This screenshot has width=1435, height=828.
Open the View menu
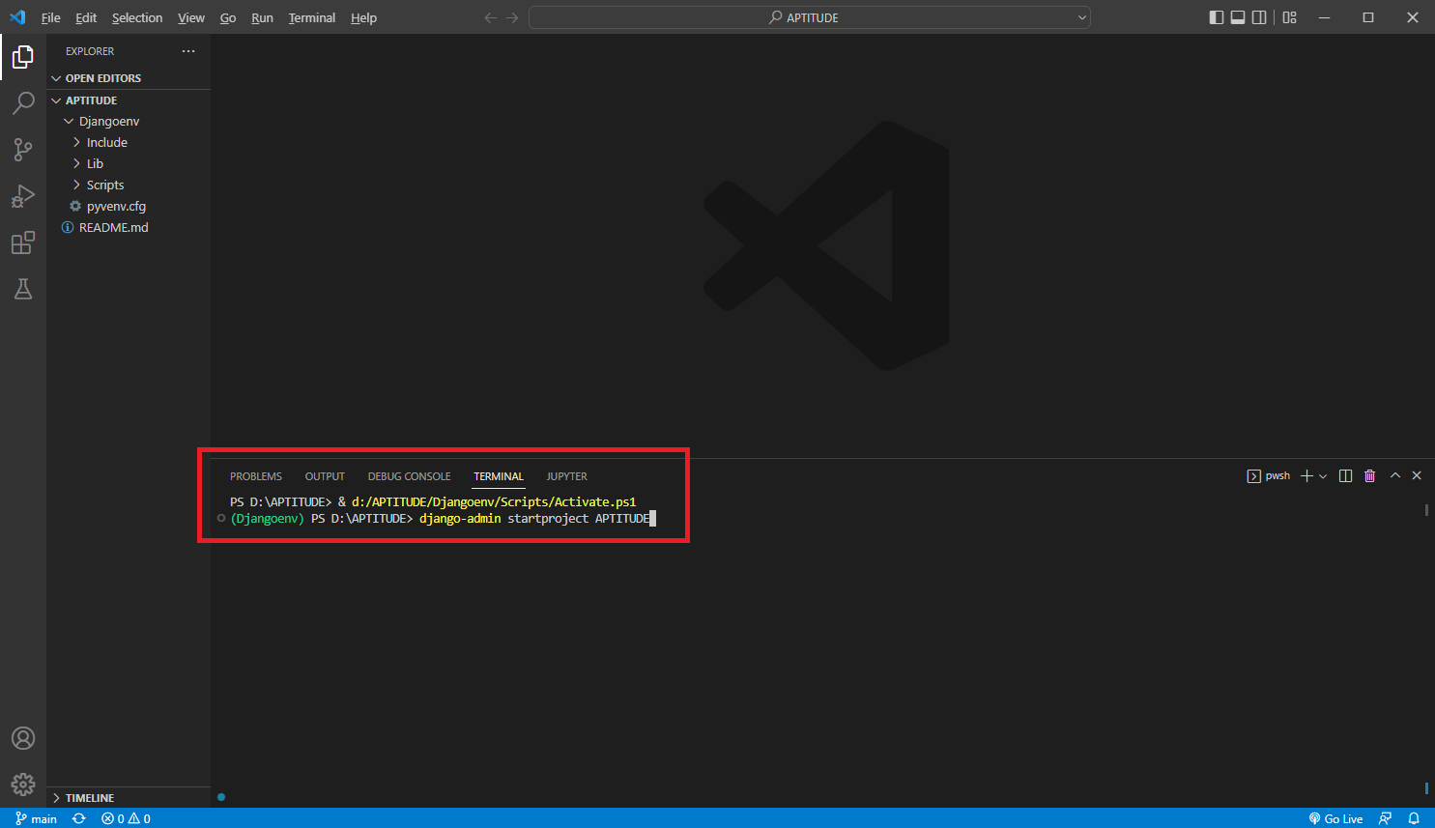tap(191, 17)
